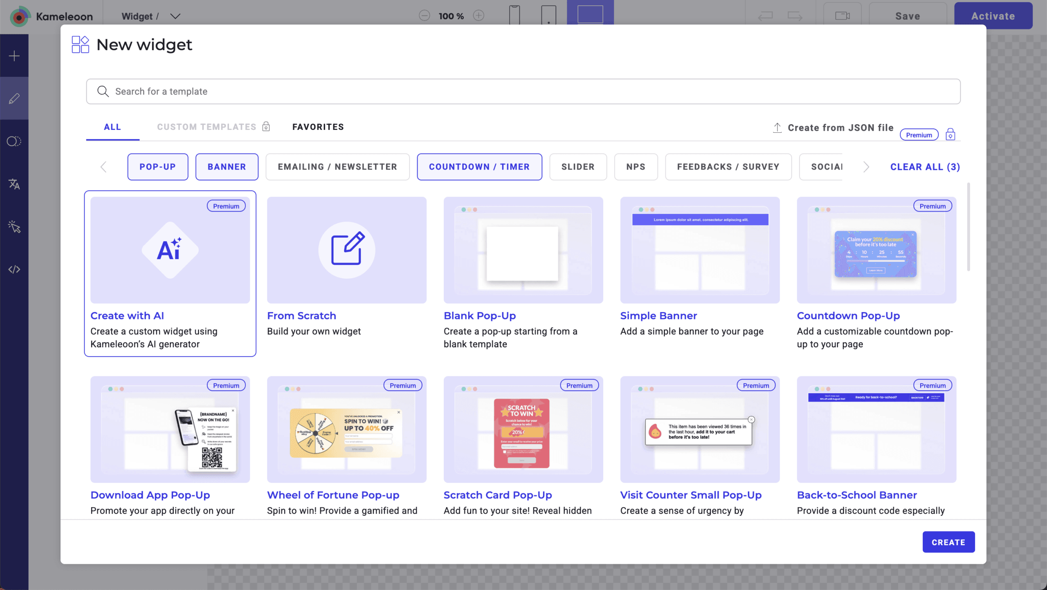Image resolution: width=1047 pixels, height=590 pixels.
Task: Click the zoom in plus icon
Action: click(x=479, y=16)
